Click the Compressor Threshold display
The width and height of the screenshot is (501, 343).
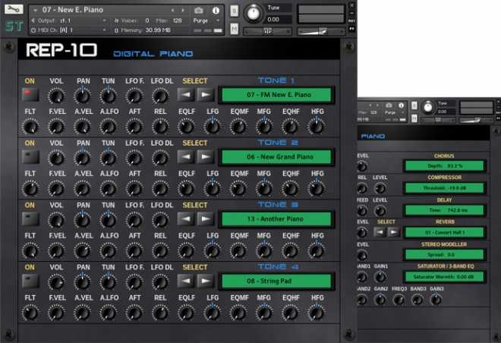(x=444, y=188)
